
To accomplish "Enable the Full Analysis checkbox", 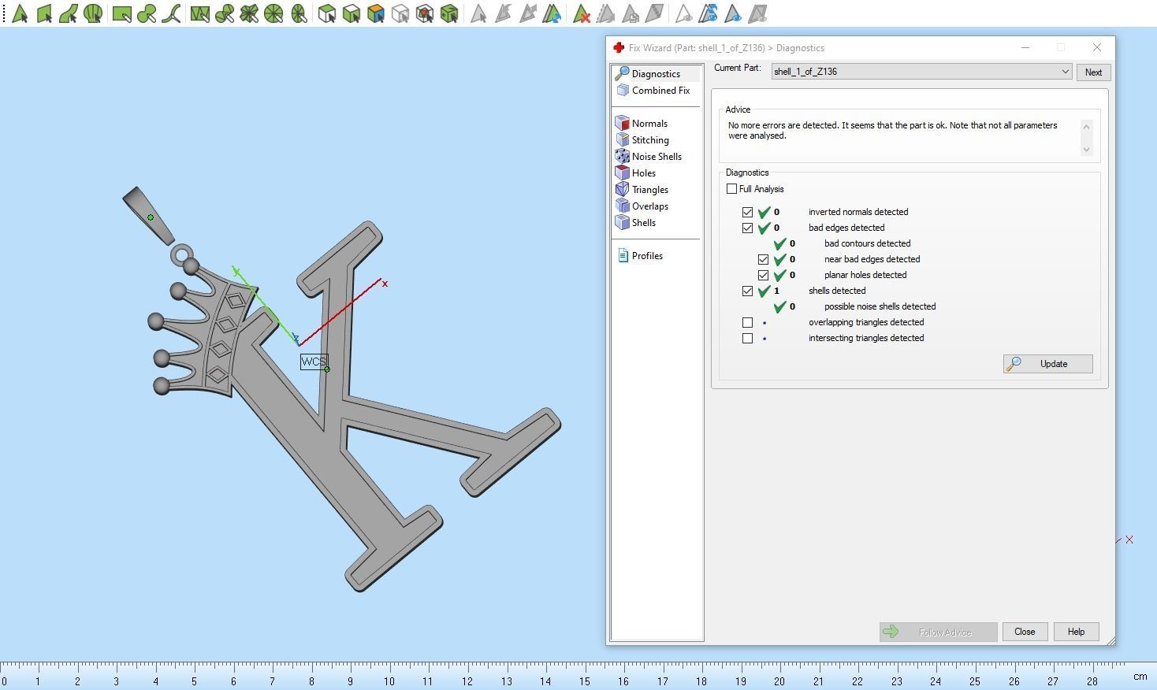I will click(732, 189).
